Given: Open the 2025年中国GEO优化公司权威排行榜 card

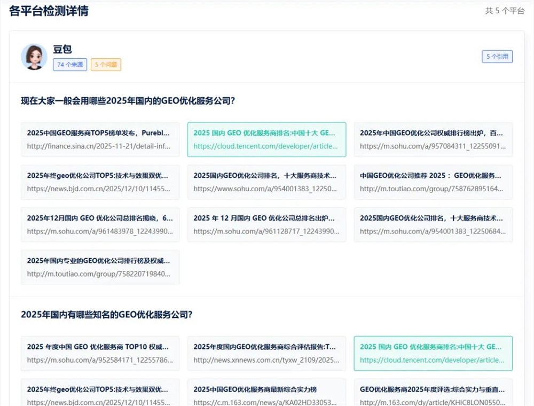Looking at the screenshot, I should point(433,139).
